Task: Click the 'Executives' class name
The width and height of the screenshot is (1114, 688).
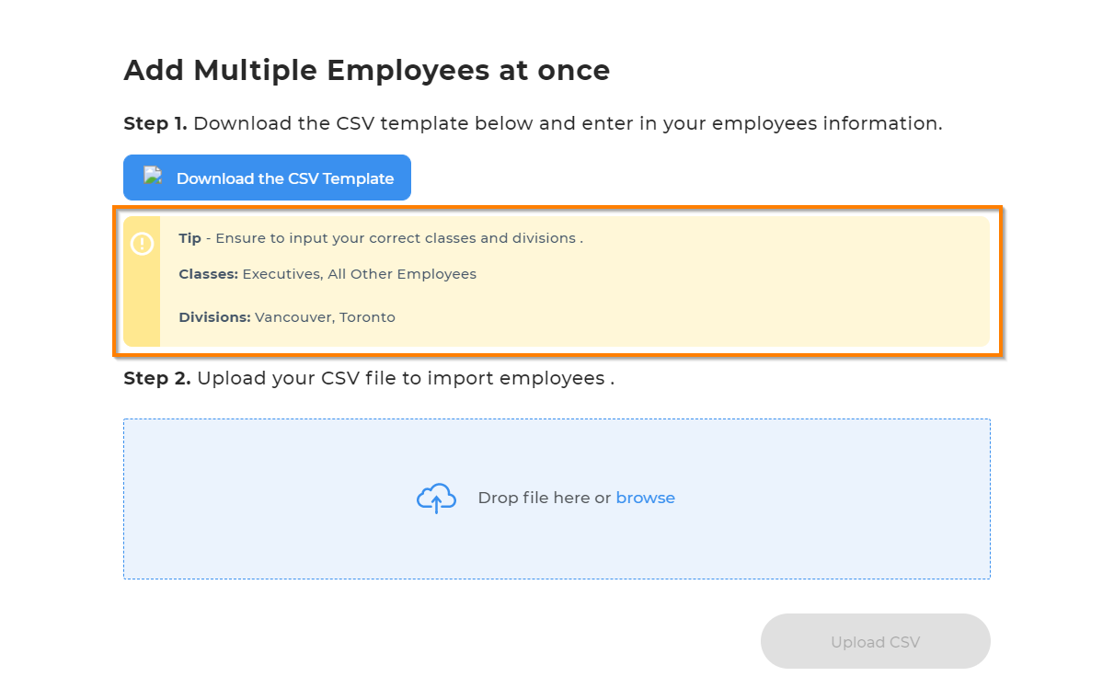Action: (x=281, y=274)
